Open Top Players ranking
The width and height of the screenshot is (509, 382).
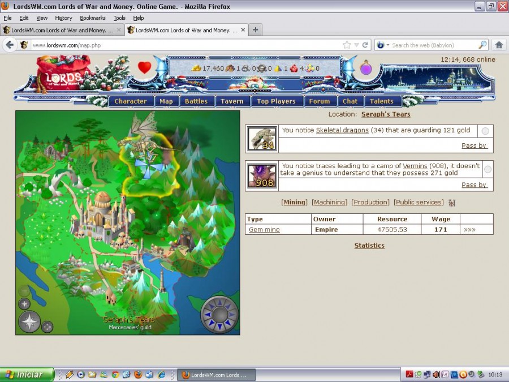pyautogui.click(x=276, y=101)
